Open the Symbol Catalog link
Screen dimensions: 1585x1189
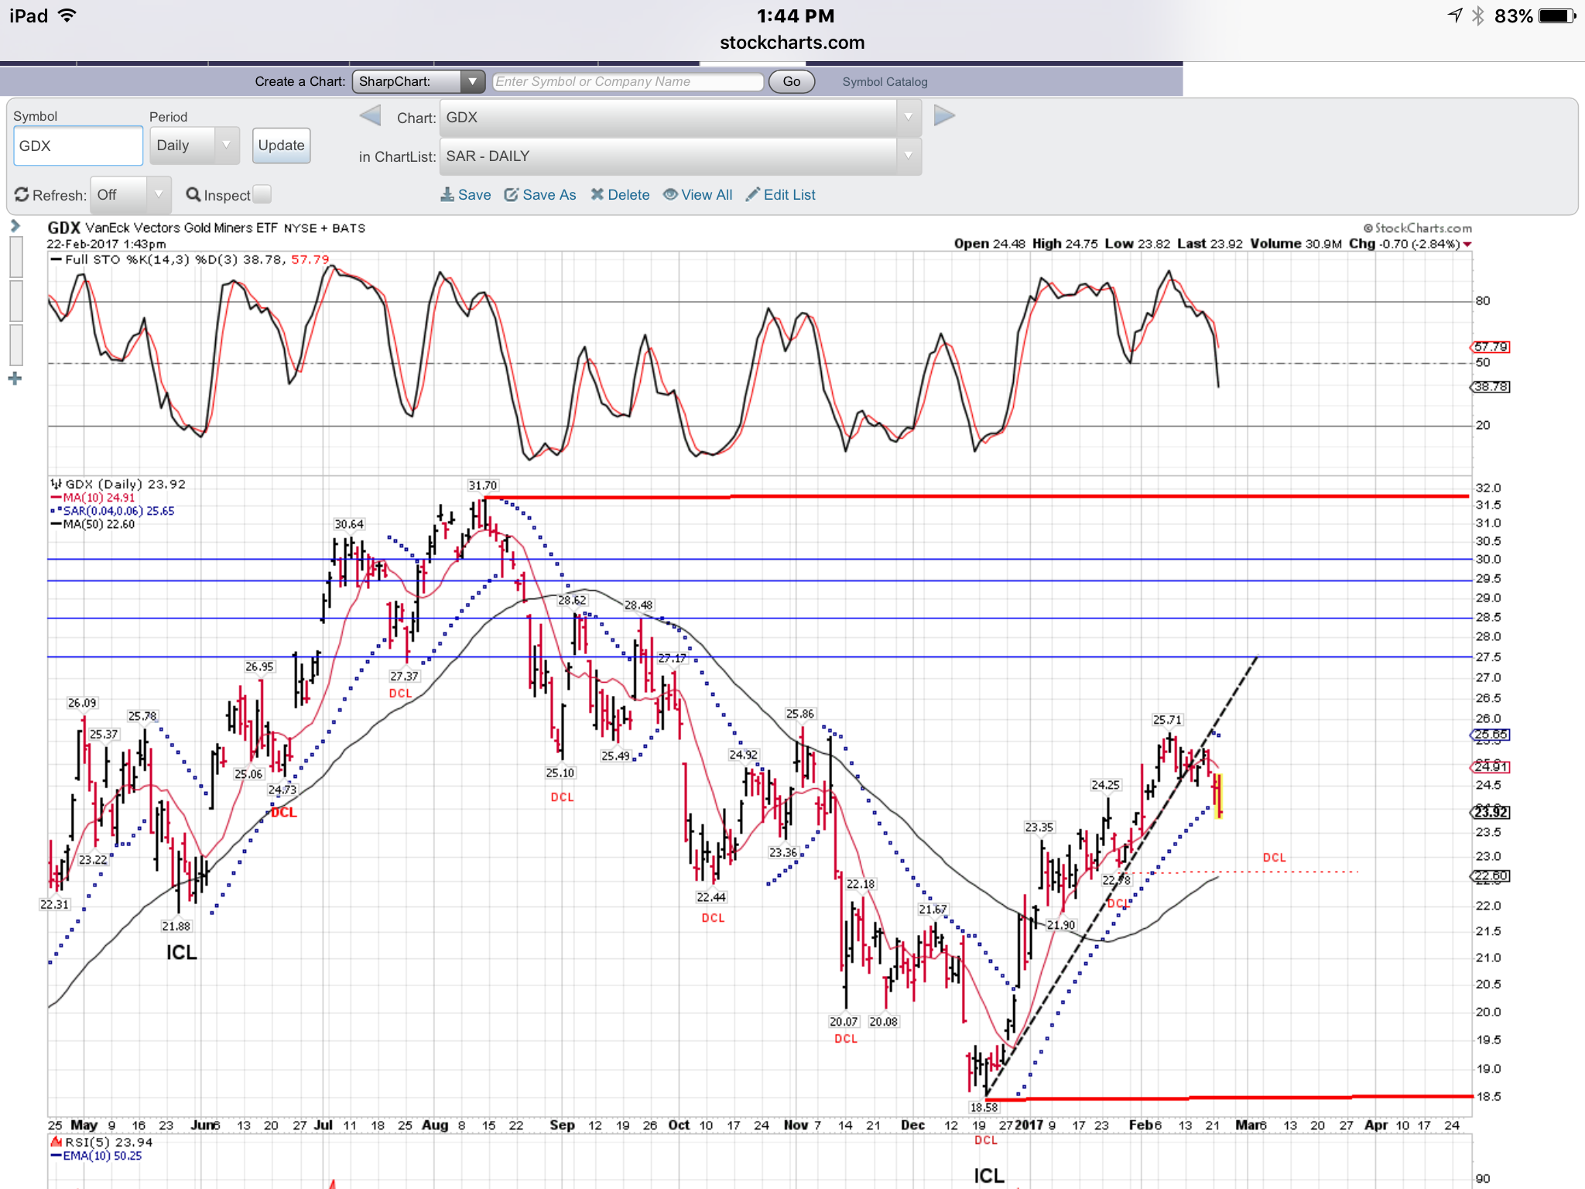coord(885,82)
